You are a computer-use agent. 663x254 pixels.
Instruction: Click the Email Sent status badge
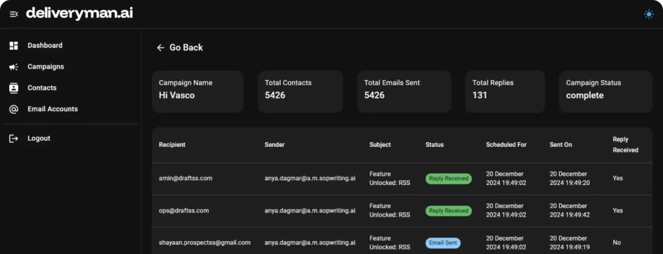click(443, 242)
